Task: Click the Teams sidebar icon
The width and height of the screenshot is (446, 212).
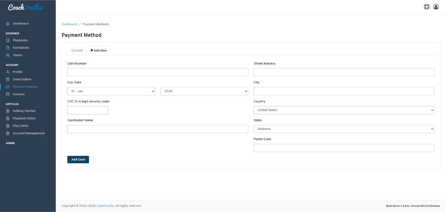Action: tap(8, 55)
